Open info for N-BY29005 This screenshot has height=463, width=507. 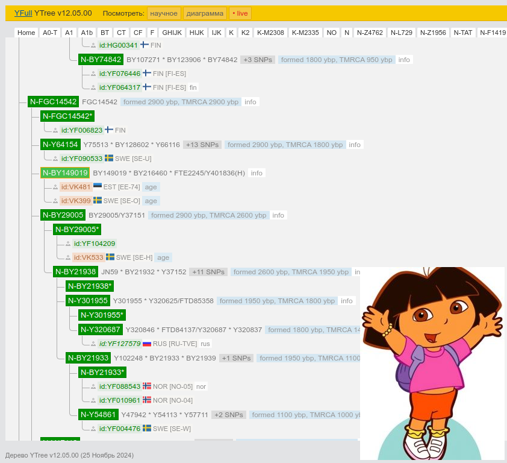coord(278,215)
